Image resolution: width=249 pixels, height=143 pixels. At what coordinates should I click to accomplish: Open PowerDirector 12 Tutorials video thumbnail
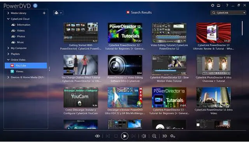pyautogui.click(x=125, y=33)
